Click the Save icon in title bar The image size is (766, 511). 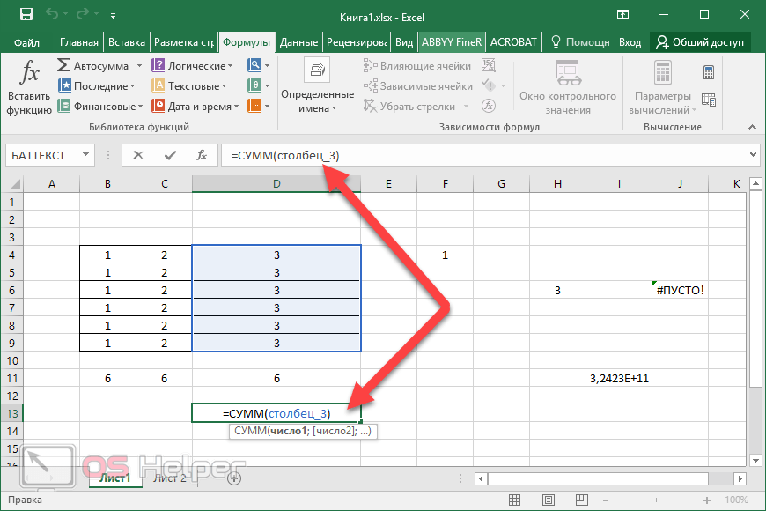[26, 15]
